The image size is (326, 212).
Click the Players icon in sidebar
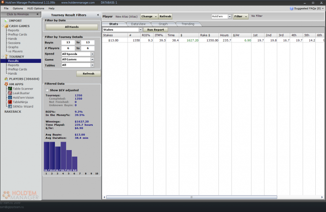point(6,79)
